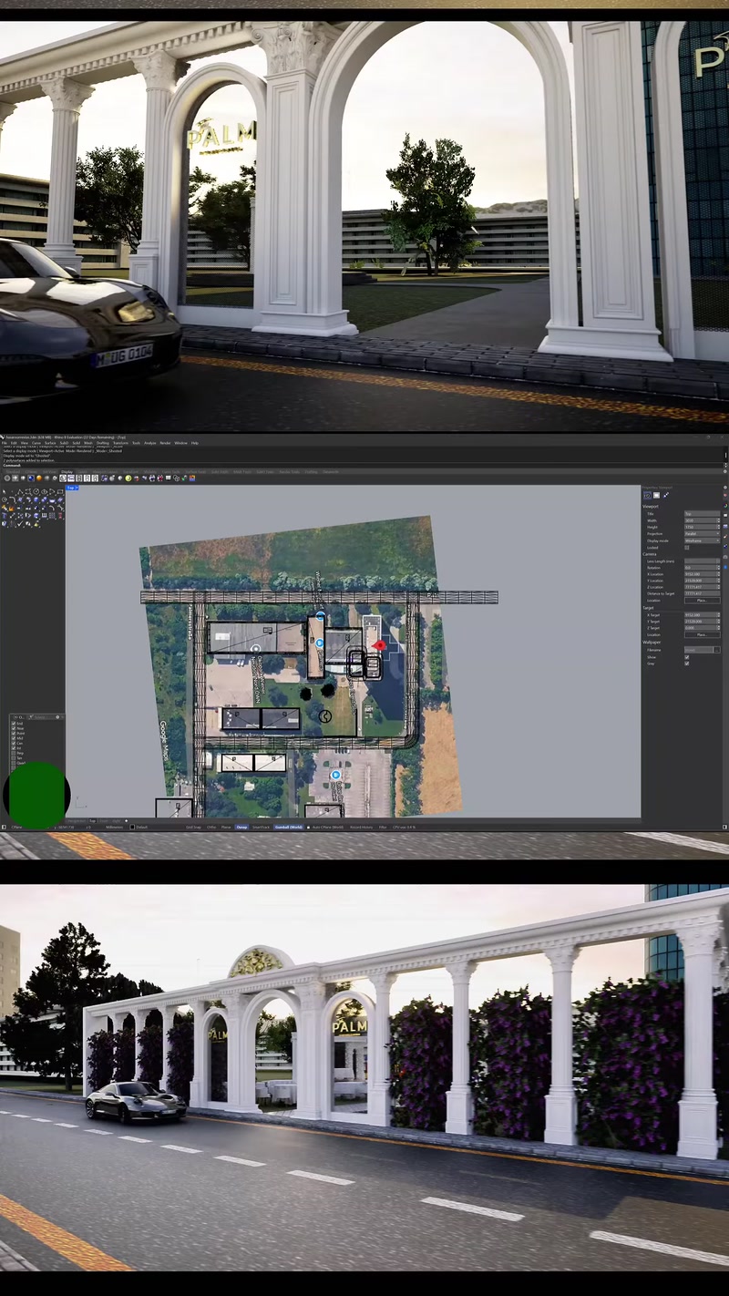Toggle SmartTrack in the status bar

click(262, 827)
